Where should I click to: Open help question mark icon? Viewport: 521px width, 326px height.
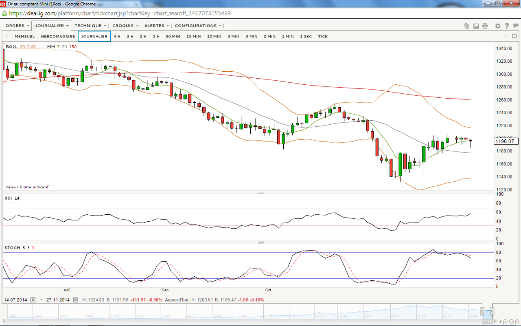click(507, 26)
